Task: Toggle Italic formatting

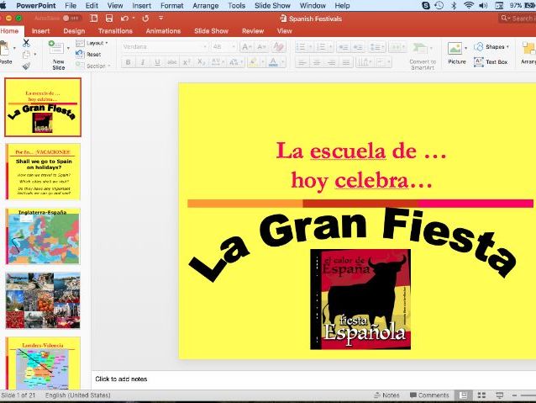Action: point(143,62)
